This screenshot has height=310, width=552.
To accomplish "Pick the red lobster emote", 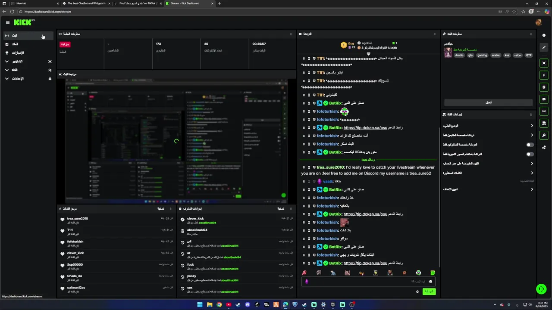I will point(304,273).
